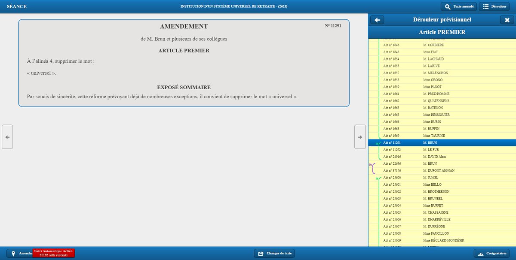Select Adt n° 1669 Mme TAURINE row
This screenshot has width=516, height=260.
pyautogui.click(x=442, y=136)
